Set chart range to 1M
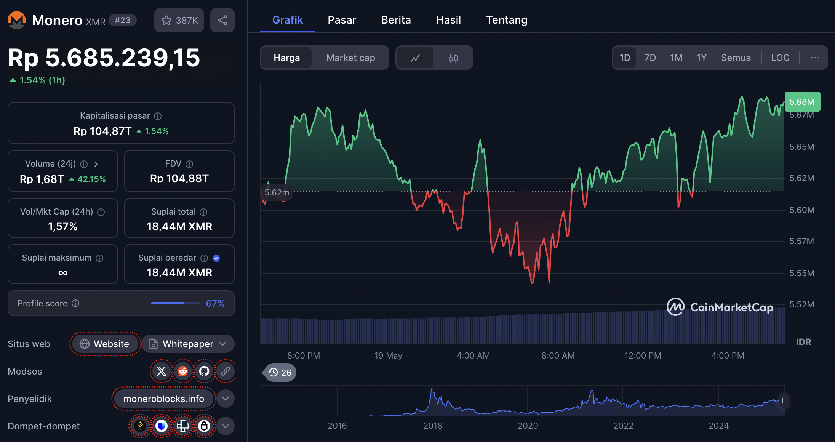 pos(676,58)
